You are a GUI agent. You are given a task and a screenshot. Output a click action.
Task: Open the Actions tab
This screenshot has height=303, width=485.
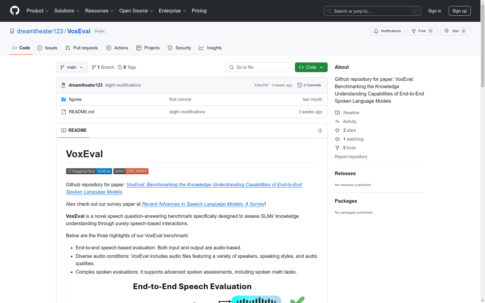coord(117,48)
